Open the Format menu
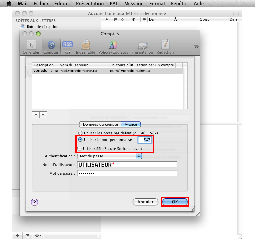This screenshot has height=240, width=255. tap(157, 3)
